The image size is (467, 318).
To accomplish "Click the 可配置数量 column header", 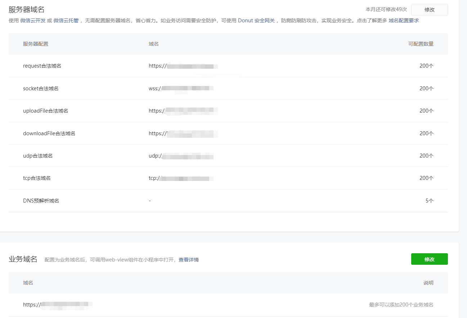I will click(421, 44).
